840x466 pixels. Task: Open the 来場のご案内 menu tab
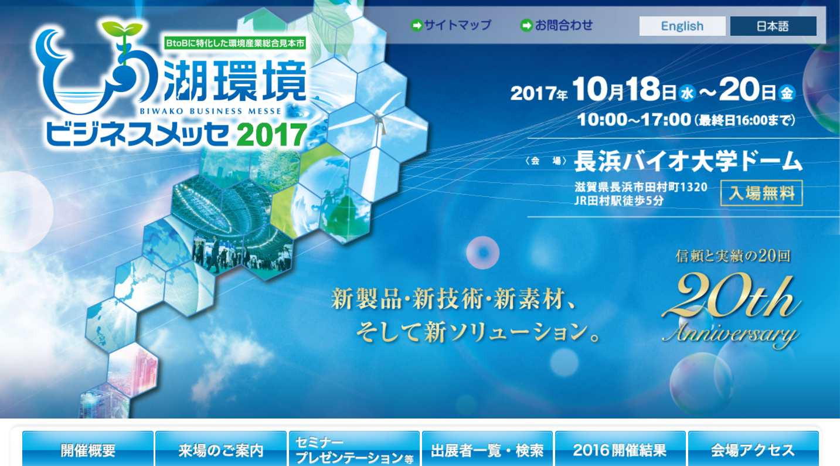tap(221, 449)
